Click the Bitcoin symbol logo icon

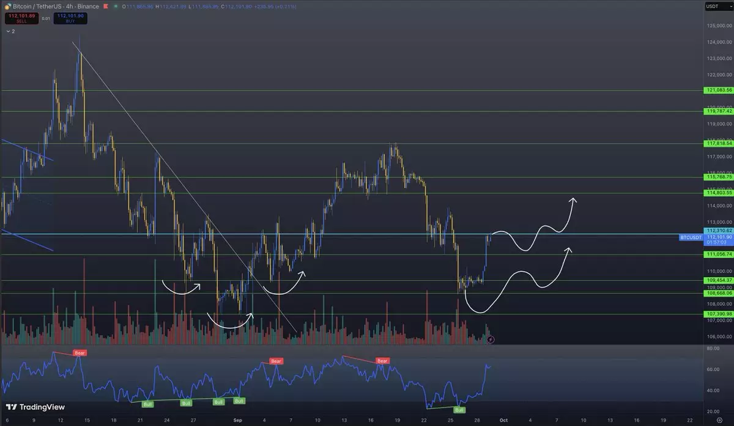click(x=7, y=7)
